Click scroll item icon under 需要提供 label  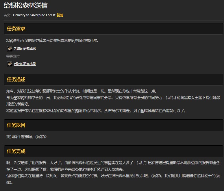coord(10,64)
